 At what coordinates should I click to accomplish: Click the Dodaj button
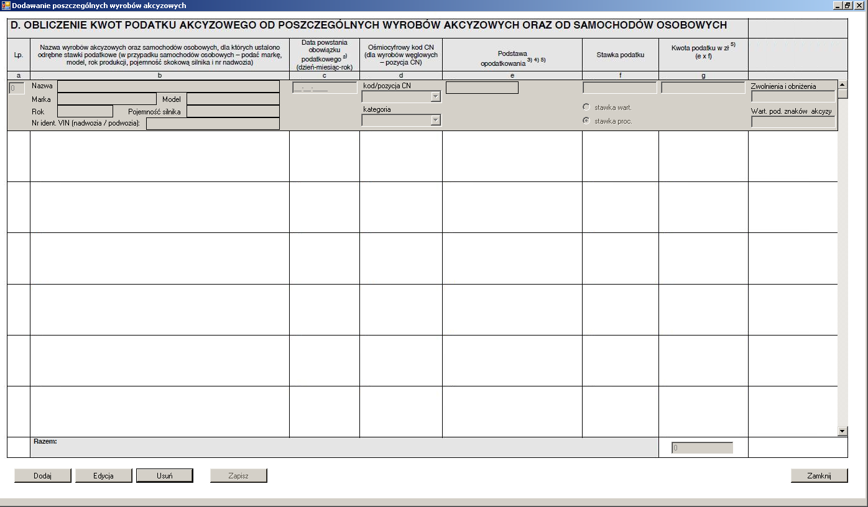click(x=43, y=476)
